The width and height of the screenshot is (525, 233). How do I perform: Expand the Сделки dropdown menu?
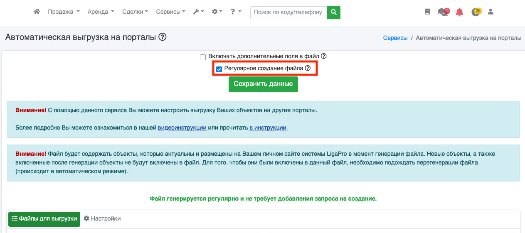(135, 12)
